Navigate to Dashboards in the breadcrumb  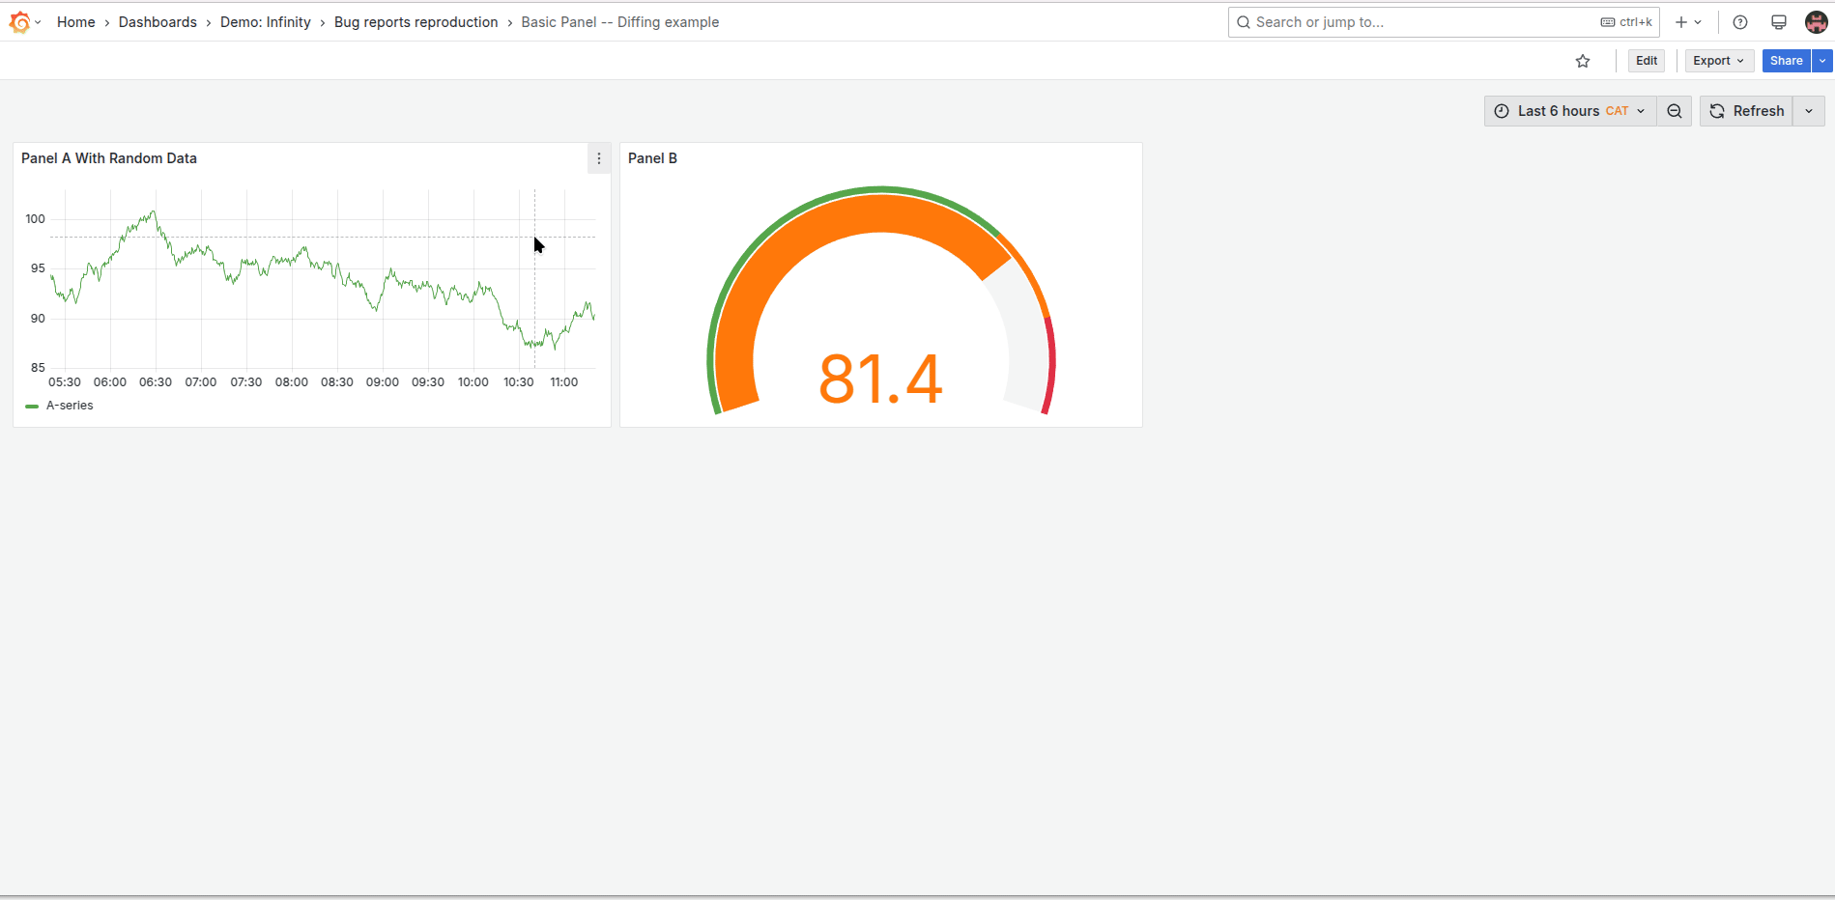coord(158,21)
